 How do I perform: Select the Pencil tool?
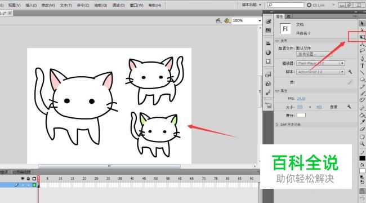point(362,87)
